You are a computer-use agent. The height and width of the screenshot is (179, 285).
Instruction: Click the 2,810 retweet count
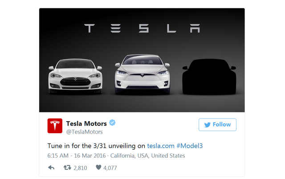(x=81, y=167)
